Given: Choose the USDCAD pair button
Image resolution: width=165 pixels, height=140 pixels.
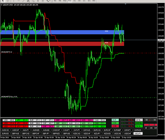Looking at the screenshot, I should pos(117,133).
